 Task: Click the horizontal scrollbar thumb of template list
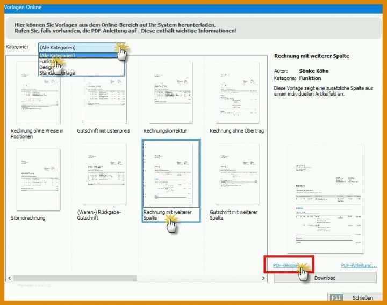(75, 278)
